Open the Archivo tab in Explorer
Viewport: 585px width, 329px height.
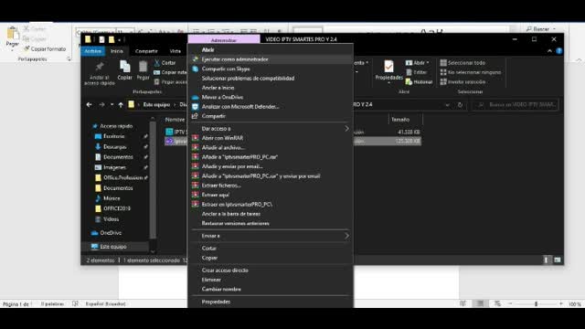[x=92, y=51]
